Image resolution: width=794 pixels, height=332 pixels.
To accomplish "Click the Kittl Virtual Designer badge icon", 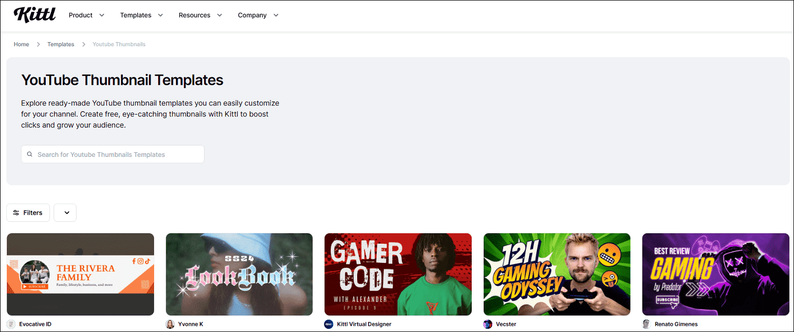I will tap(329, 324).
